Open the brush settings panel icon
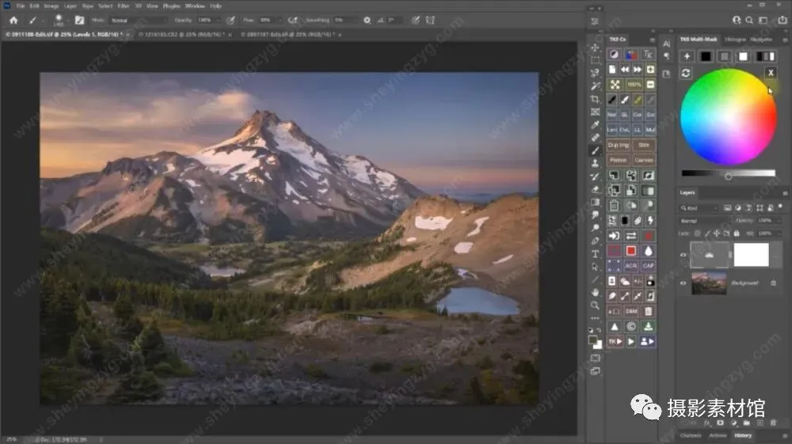Viewport: 792px width, 444px height. click(x=79, y=21)
